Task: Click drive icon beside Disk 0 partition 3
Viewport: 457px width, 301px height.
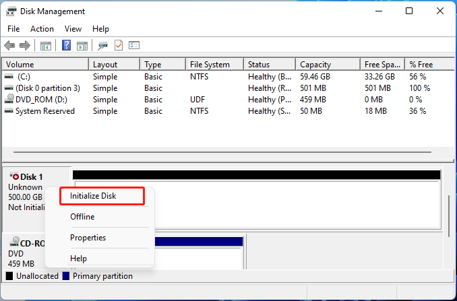Action: [9, 88]
